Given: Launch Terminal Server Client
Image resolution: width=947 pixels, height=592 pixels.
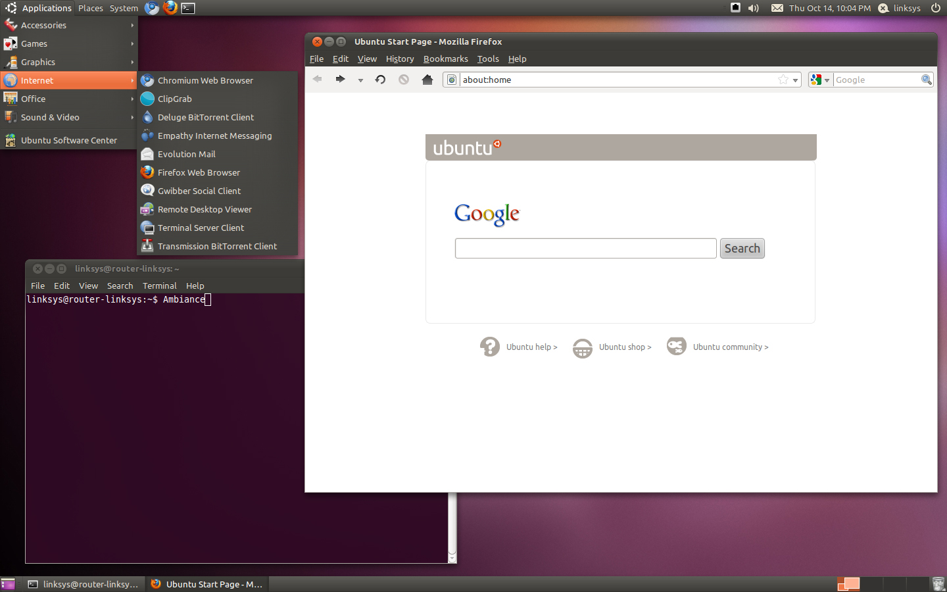Looking at the screenshot, I should [217, 228].
